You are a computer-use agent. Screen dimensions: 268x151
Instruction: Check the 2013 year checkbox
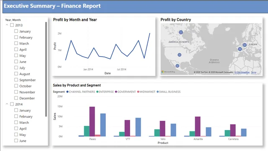(x=12, y=25)
